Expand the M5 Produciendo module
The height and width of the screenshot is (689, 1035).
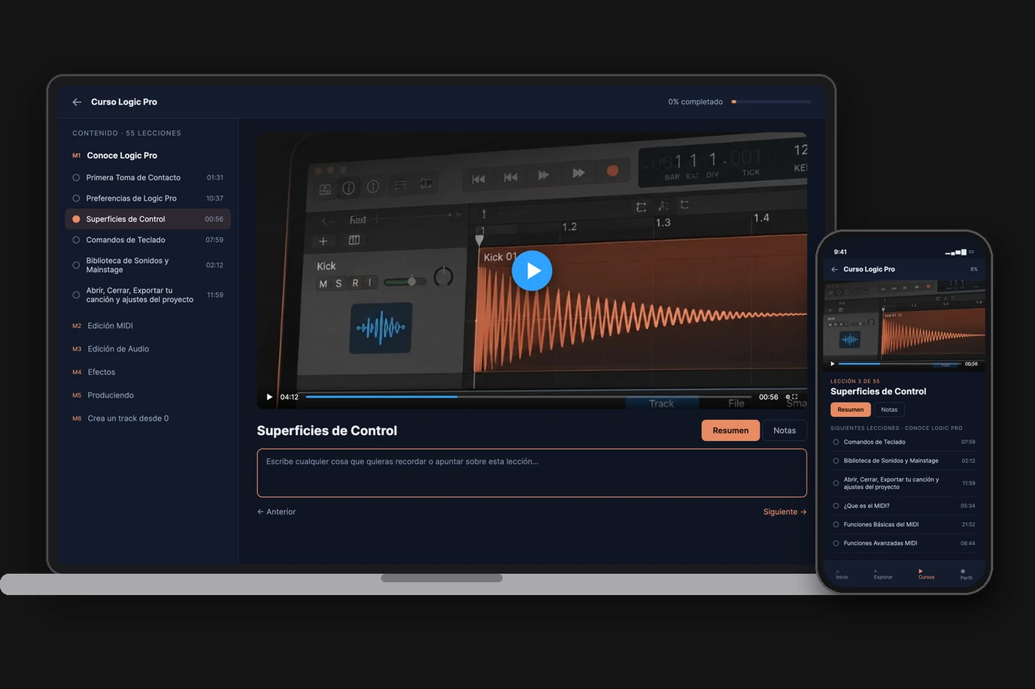pyautogui.click(x=103, y=395)
